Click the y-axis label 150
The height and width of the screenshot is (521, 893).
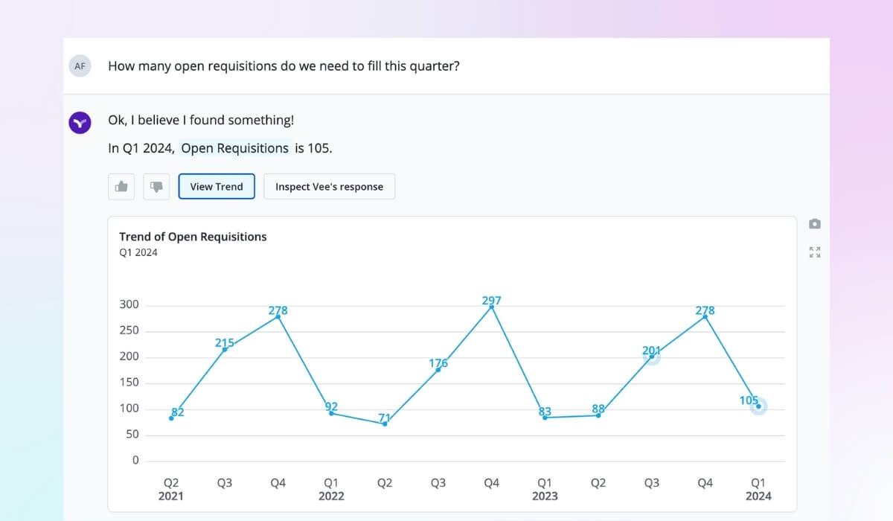(x=129, y=383)
